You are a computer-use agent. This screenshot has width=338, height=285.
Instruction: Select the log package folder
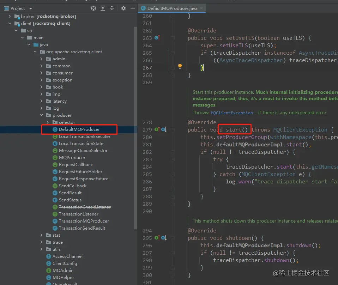point(53,108)
